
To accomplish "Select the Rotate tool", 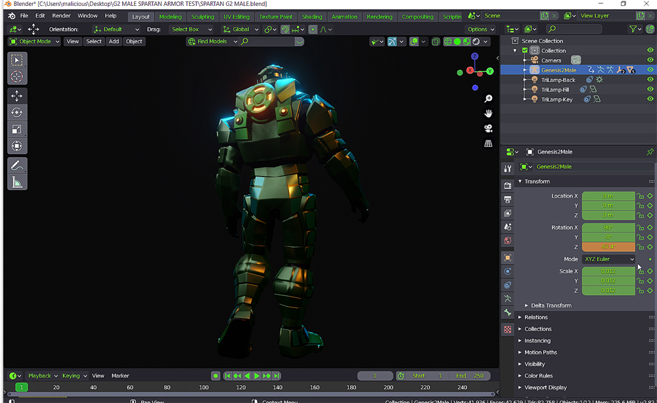I will pyautogui.click(x=17, y=112).
